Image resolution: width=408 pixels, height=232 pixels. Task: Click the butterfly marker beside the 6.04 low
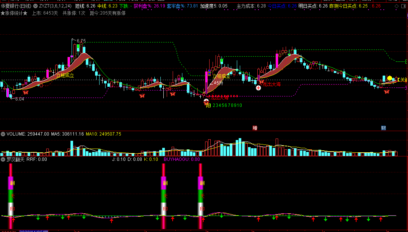(25, 92)
